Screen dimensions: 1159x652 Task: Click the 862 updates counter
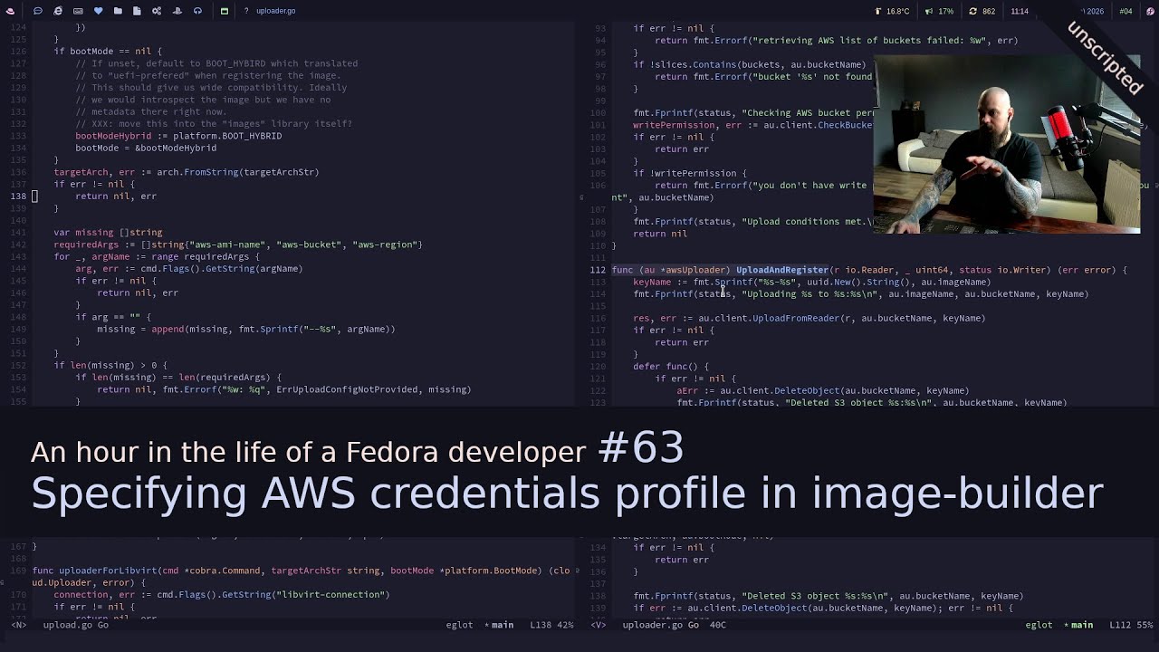(x=989, y=11)
